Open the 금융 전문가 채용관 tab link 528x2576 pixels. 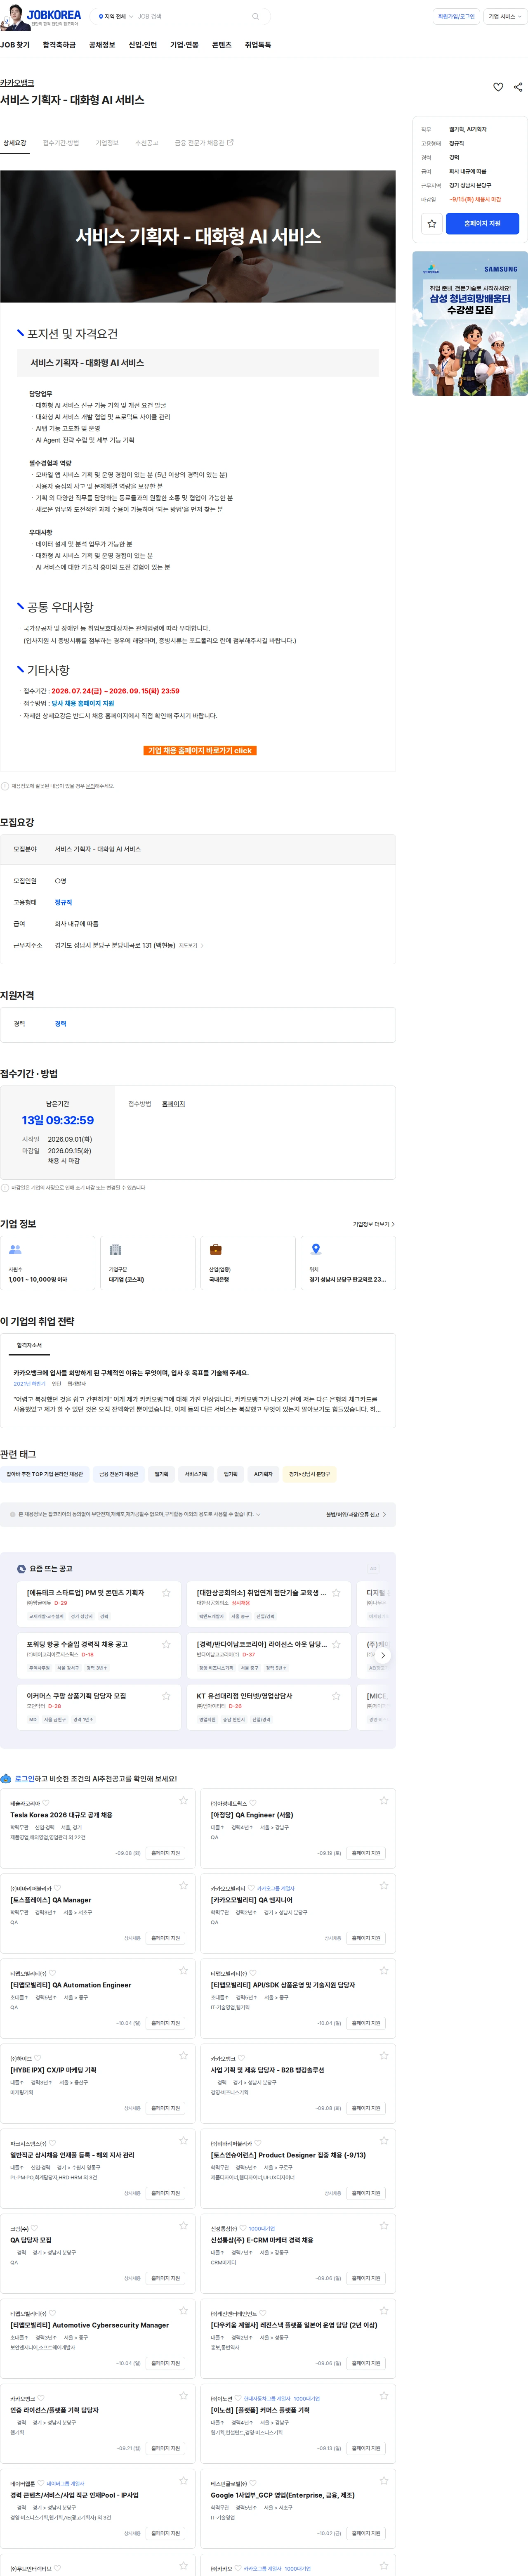pyautogui.click(x=204, y=143)
